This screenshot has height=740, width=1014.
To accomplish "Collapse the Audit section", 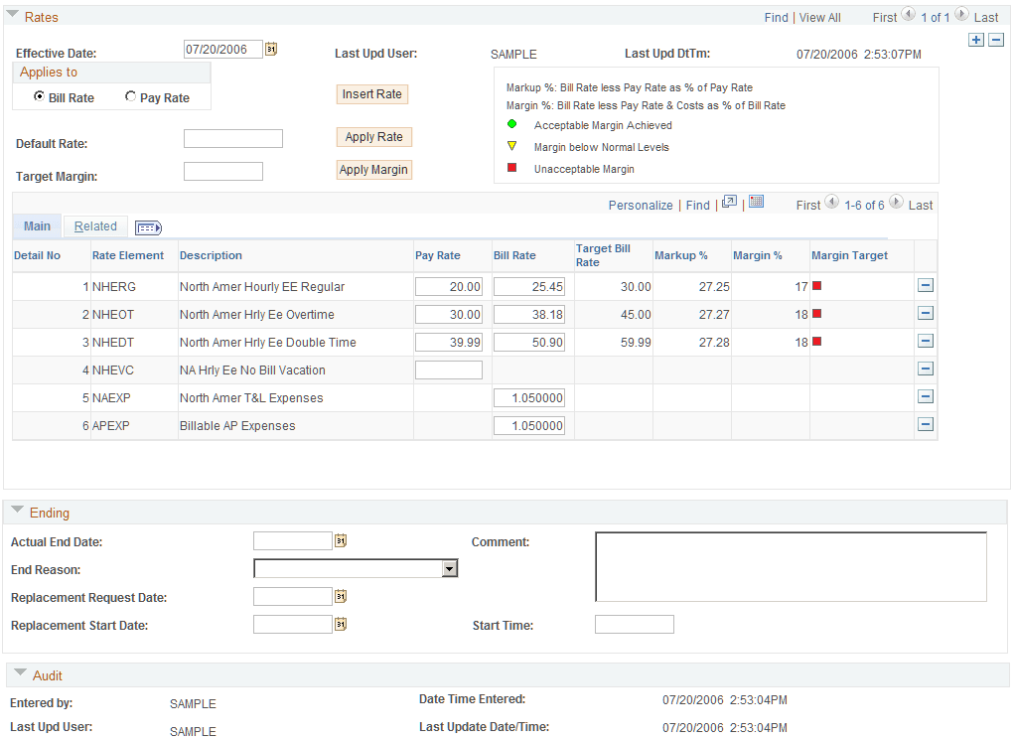I will [21, 672].
